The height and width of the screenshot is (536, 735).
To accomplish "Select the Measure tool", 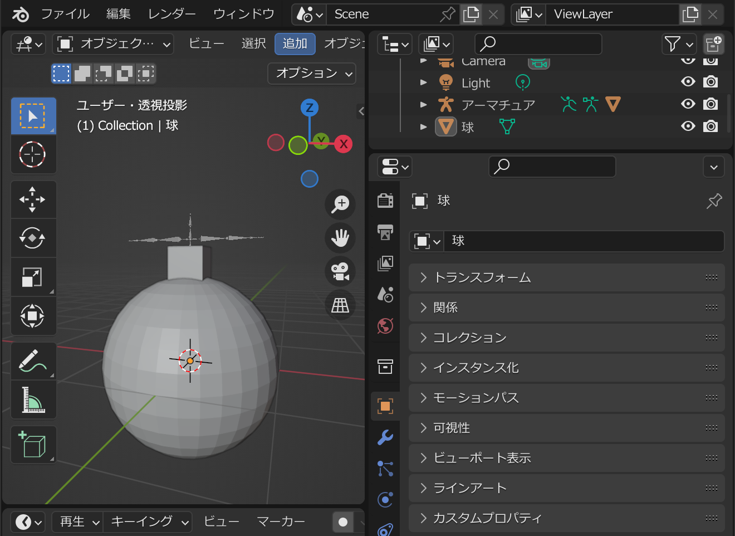I will click(x=33, y=399).
